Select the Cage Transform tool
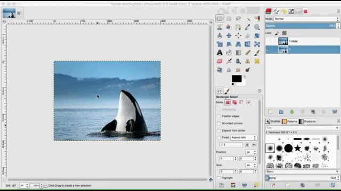This screenshot has height=191, width=341. (257, 44)
